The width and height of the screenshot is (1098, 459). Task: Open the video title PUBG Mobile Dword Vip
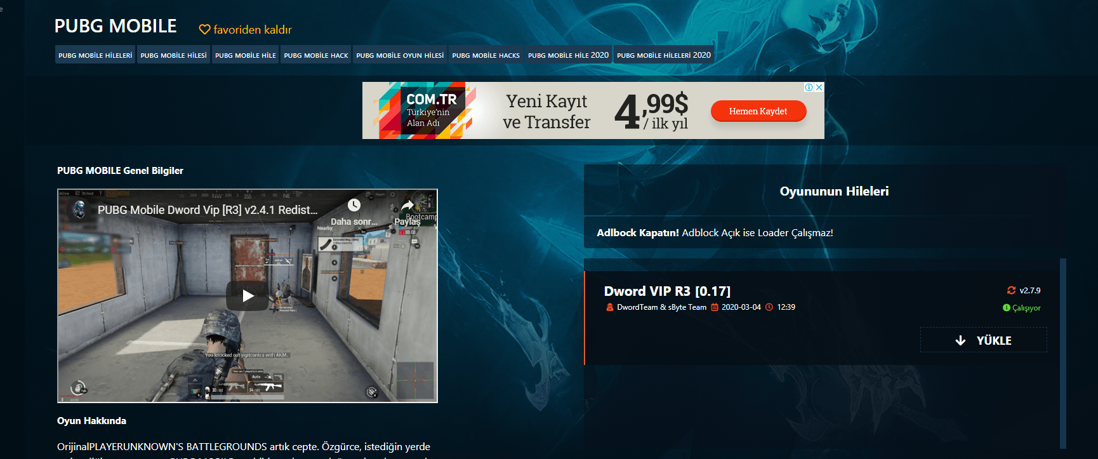(x=208, y=210)
